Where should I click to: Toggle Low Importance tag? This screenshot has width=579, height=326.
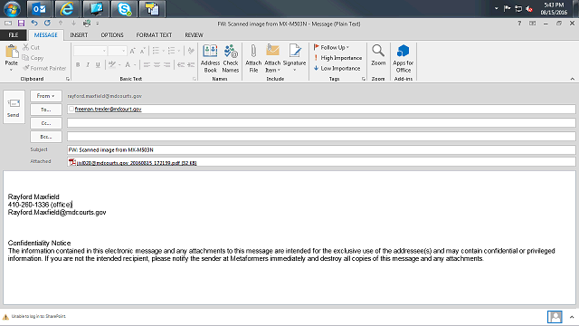pos(337,69)
